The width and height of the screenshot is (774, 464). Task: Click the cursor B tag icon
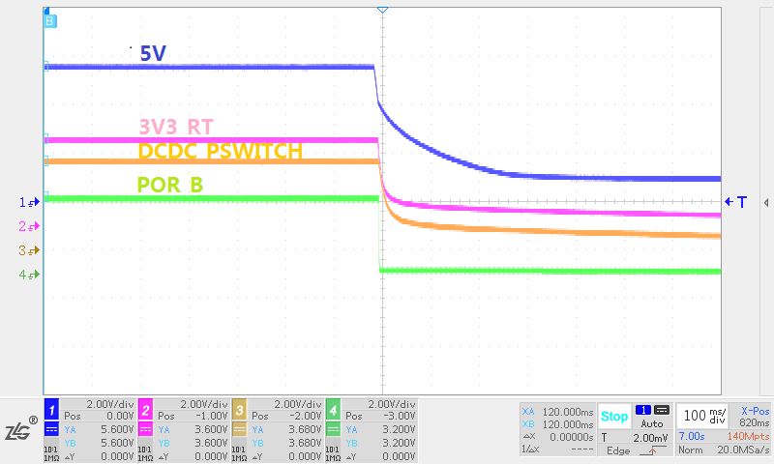[50, 20]
